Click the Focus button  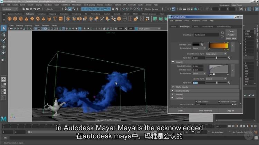[231, 31]
